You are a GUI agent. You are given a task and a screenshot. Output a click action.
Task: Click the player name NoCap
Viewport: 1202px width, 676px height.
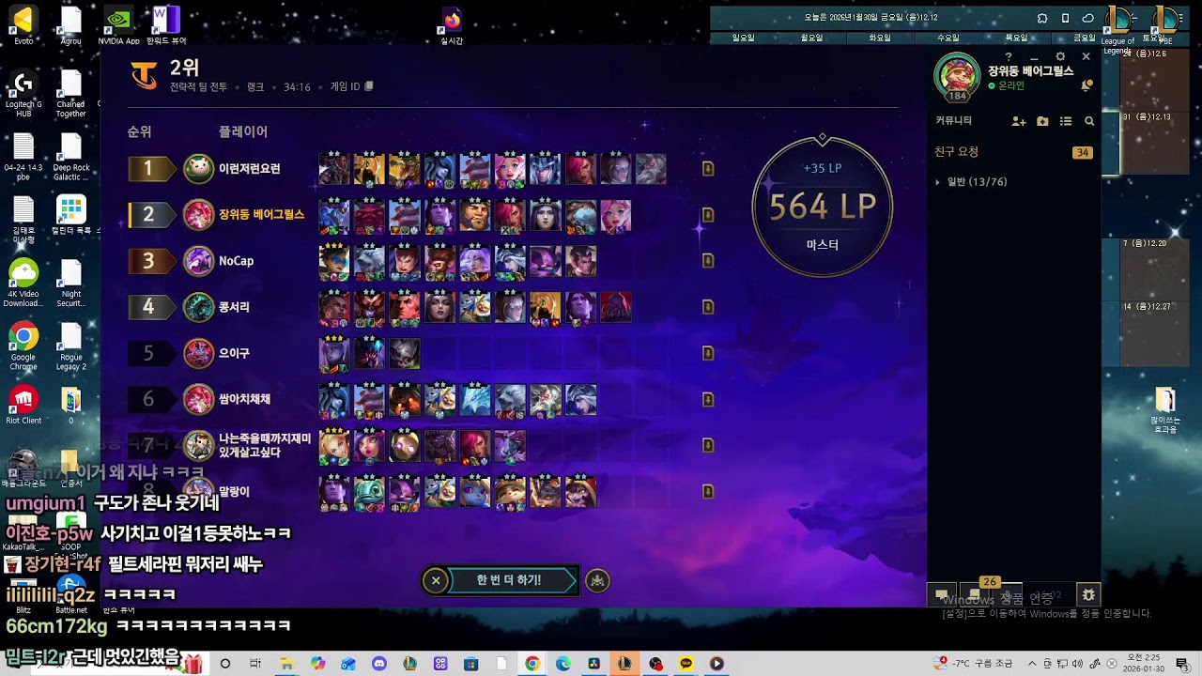pyautogui.click(x=237, y=261)
